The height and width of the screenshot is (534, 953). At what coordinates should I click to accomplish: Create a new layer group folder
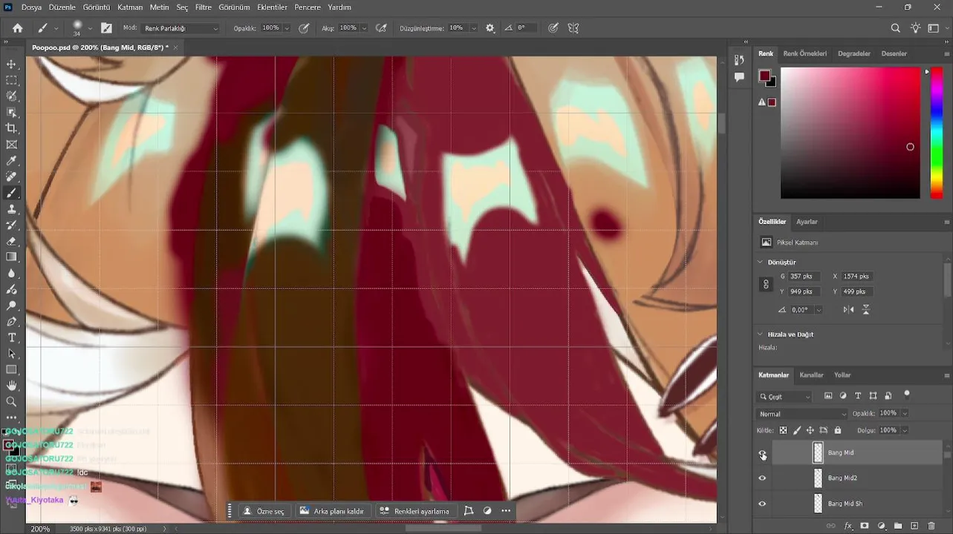click(898, 526)
